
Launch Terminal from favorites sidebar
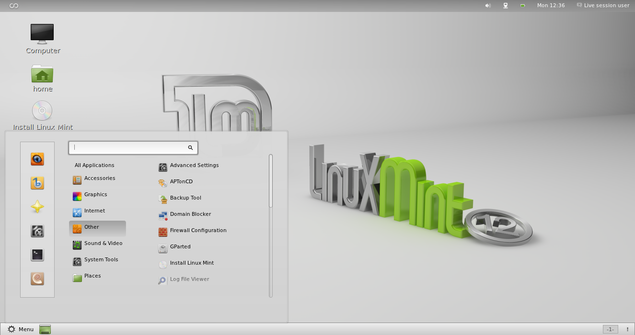tap(37, 255)
